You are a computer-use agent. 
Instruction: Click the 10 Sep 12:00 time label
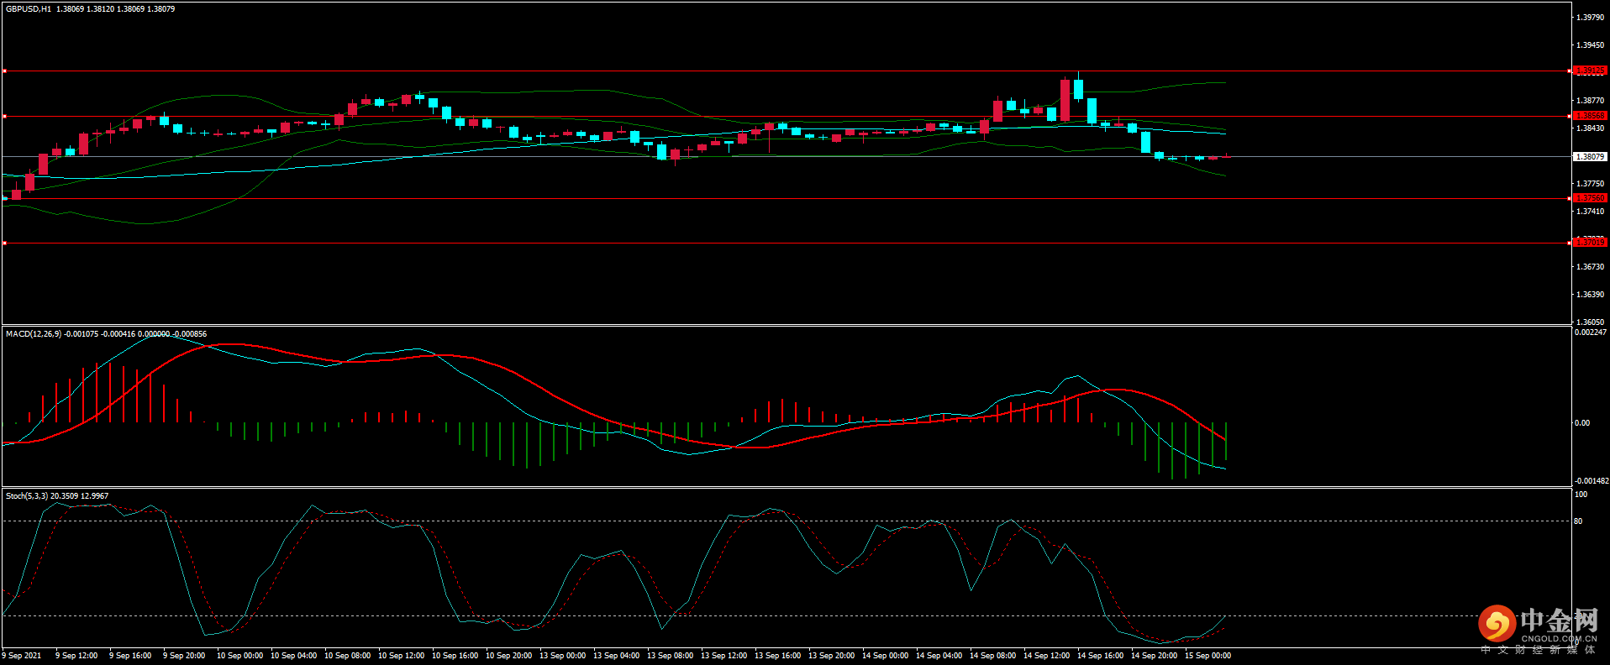(x=401, y=656)
